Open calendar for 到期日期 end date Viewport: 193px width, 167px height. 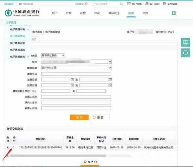pos(110,85)
